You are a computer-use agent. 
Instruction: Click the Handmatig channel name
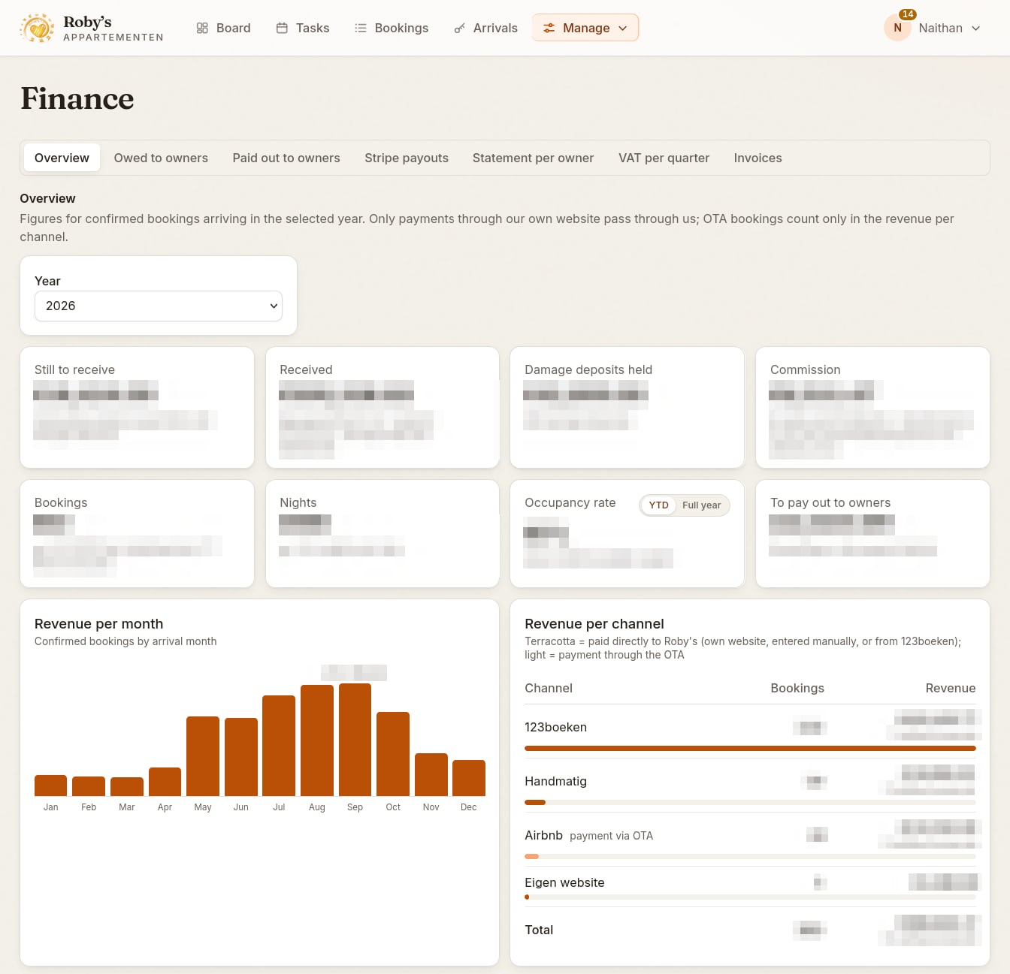tap(555, 781)
